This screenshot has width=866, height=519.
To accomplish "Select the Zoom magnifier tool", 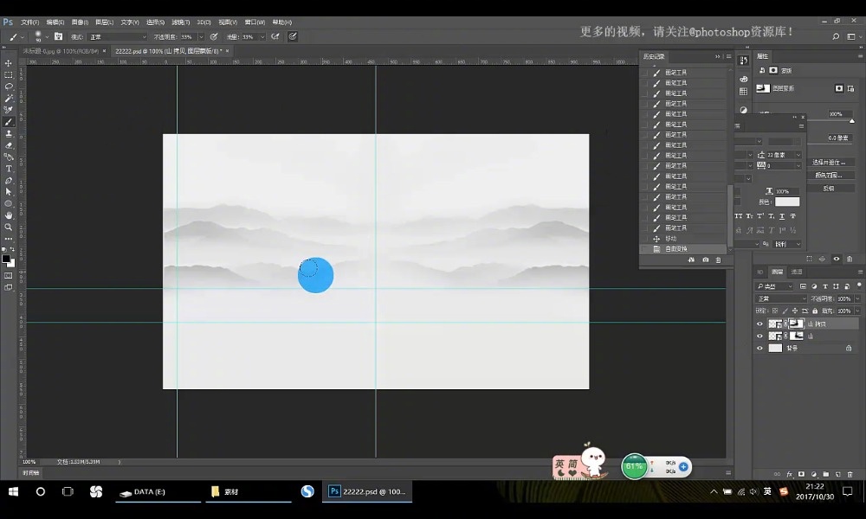I will pos(9,227).
